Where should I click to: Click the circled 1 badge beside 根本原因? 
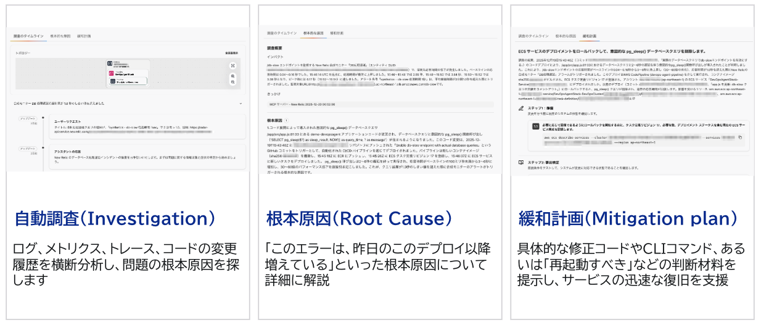[286, 121]
